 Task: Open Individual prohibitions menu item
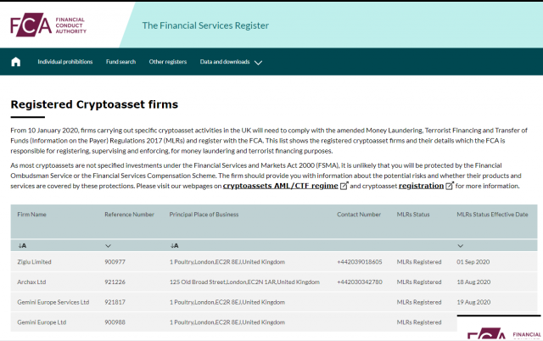(x=66, y=62)
